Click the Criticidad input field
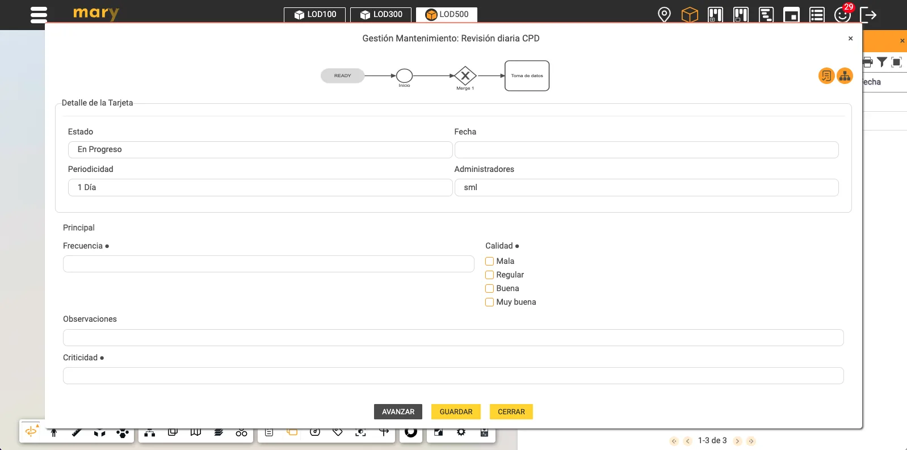 tap(453, 376)
